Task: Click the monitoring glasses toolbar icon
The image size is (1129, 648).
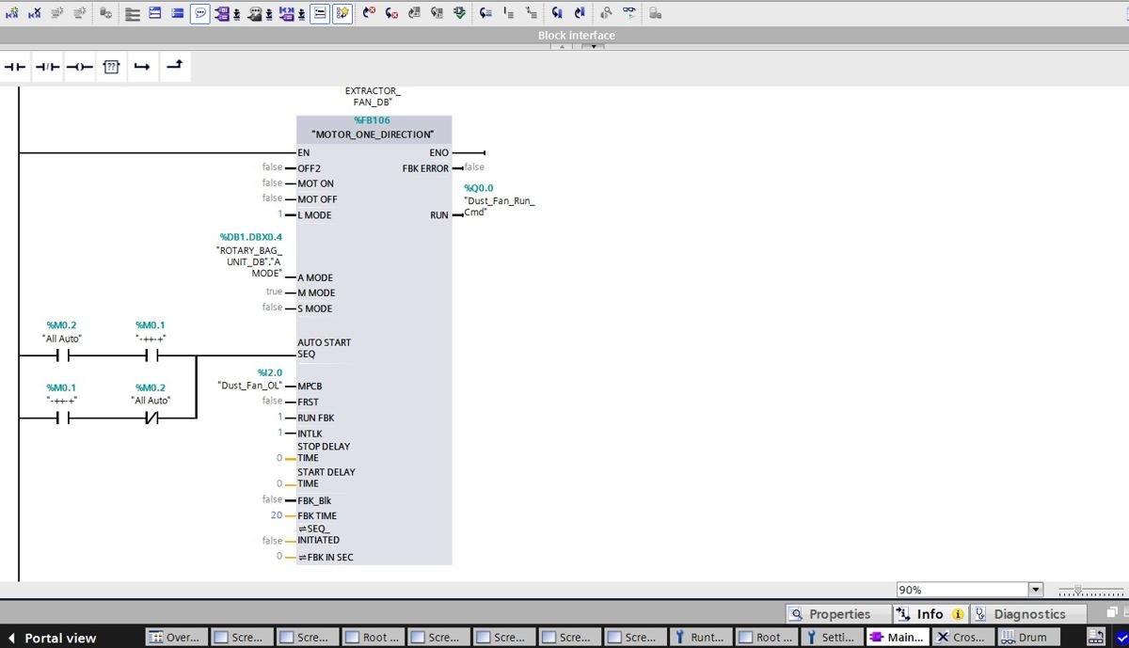Action: point(629,13)
